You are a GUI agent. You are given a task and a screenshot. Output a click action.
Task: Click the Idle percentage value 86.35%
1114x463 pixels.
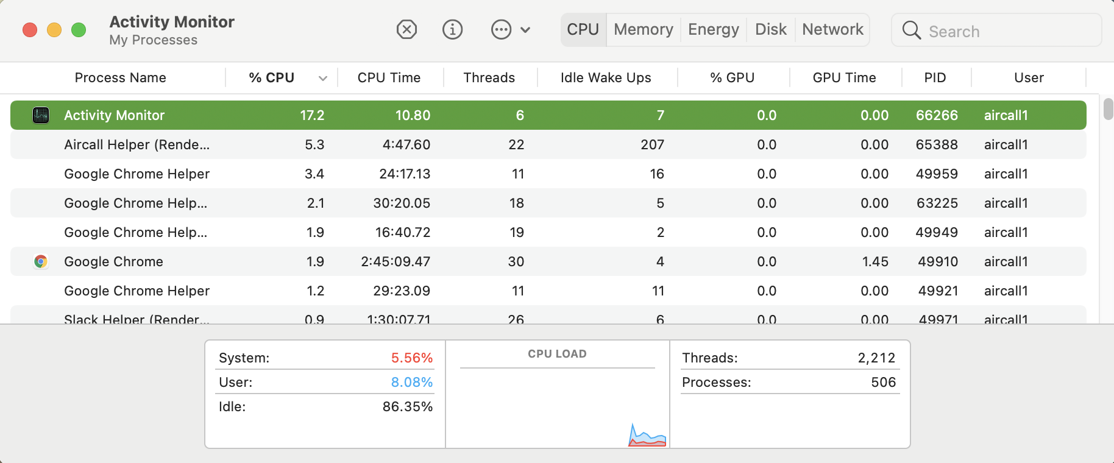point(408,406)
